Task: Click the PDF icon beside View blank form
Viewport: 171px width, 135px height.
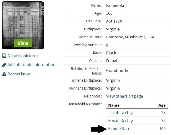Action: coord(4,56)
